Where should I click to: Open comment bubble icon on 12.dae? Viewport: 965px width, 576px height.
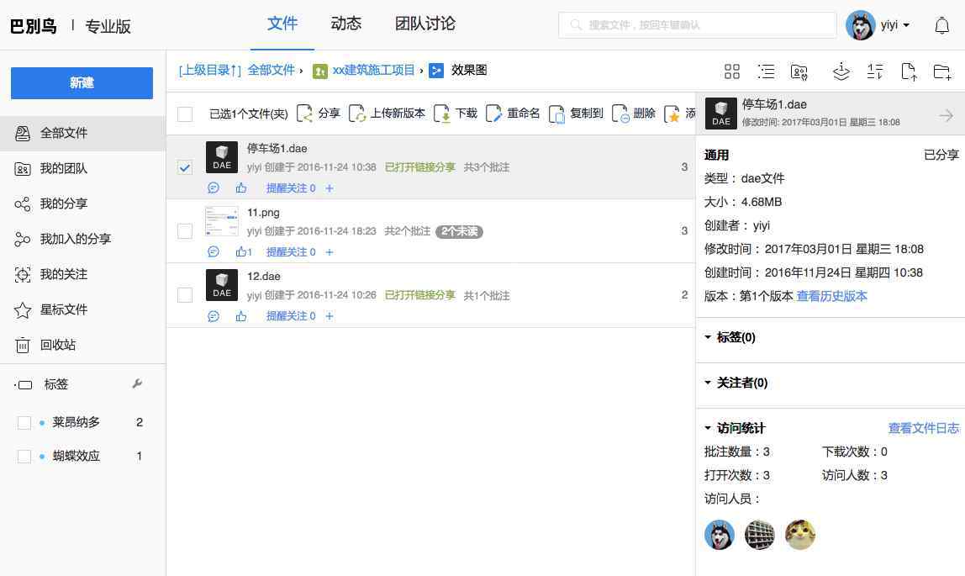tap(214, 316)
